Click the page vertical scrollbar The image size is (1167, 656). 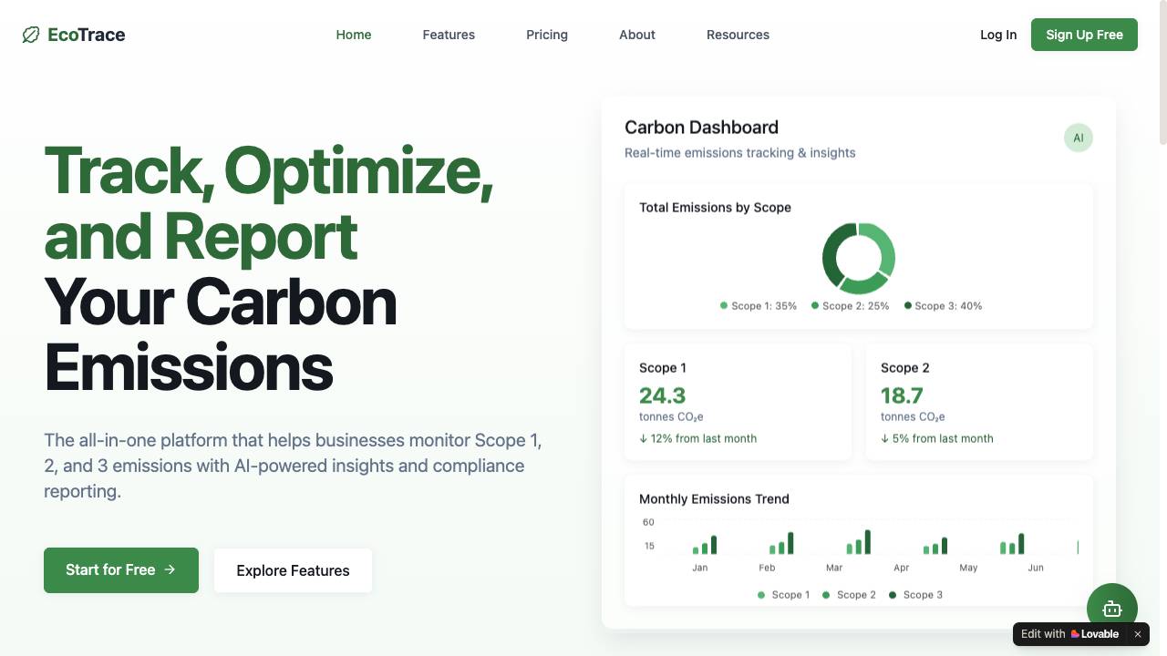pyautogui.click(x=1162, y=73)
